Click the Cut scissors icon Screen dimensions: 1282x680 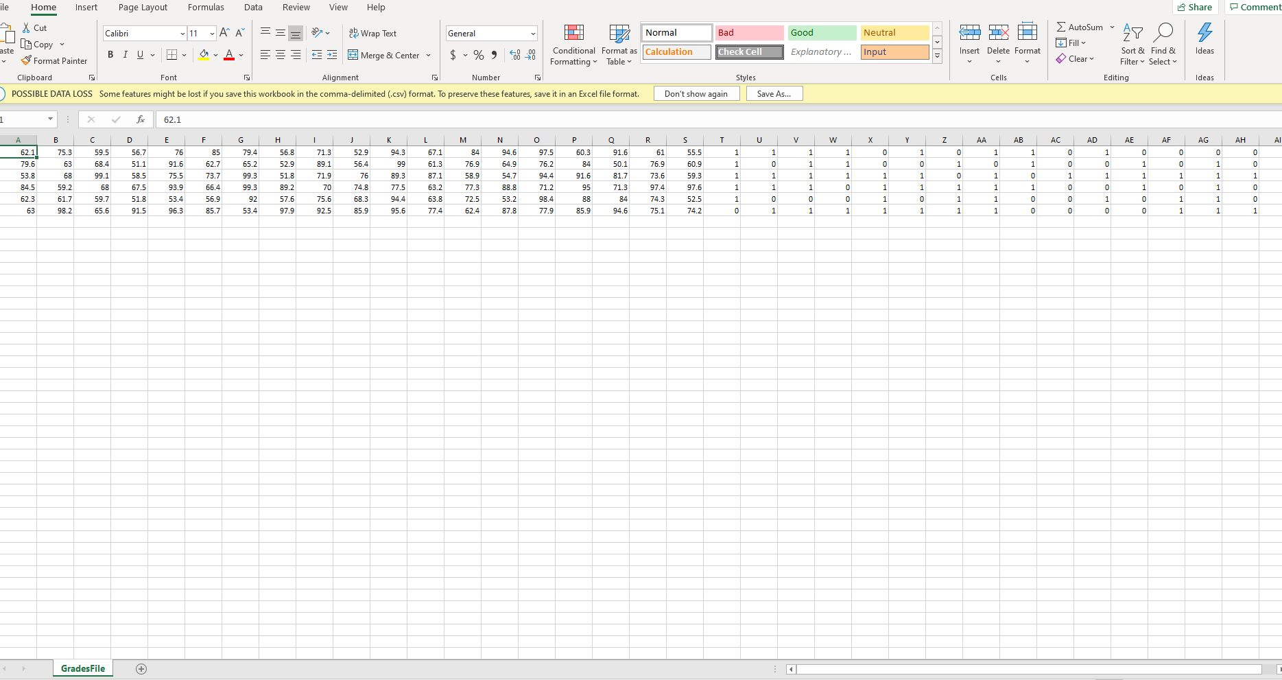(26, 28)
